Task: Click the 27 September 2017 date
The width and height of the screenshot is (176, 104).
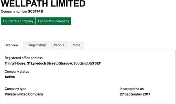Action: (x=135, y=94)
